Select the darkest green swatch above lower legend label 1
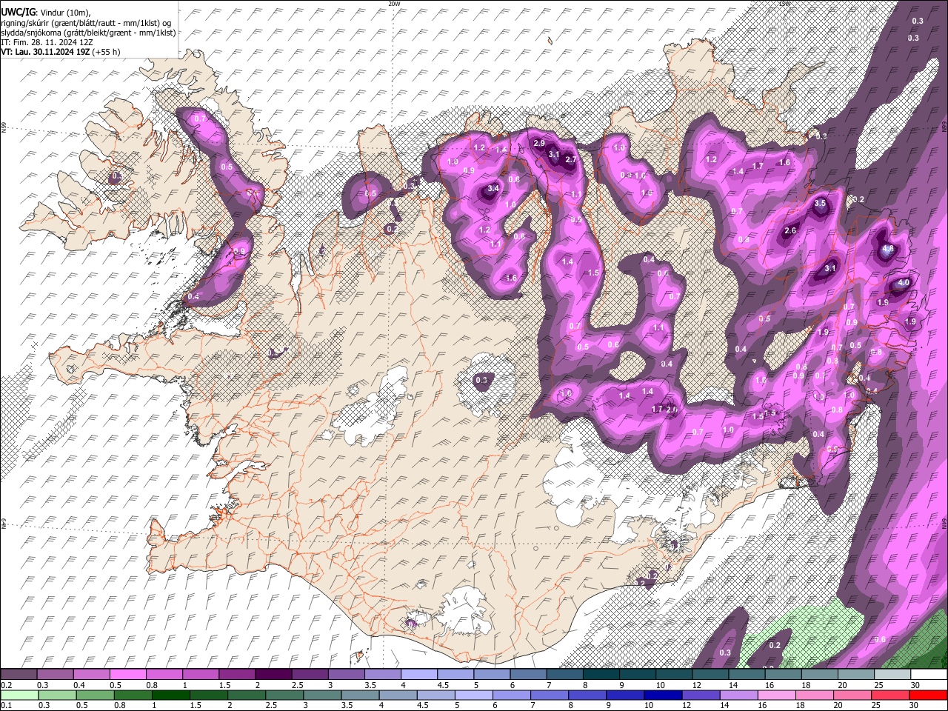Screen dimensions: 948x711 coord(170,695)
